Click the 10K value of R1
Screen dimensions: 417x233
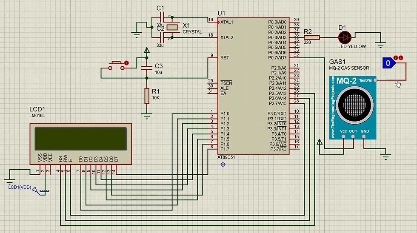(x=156, y=98)
